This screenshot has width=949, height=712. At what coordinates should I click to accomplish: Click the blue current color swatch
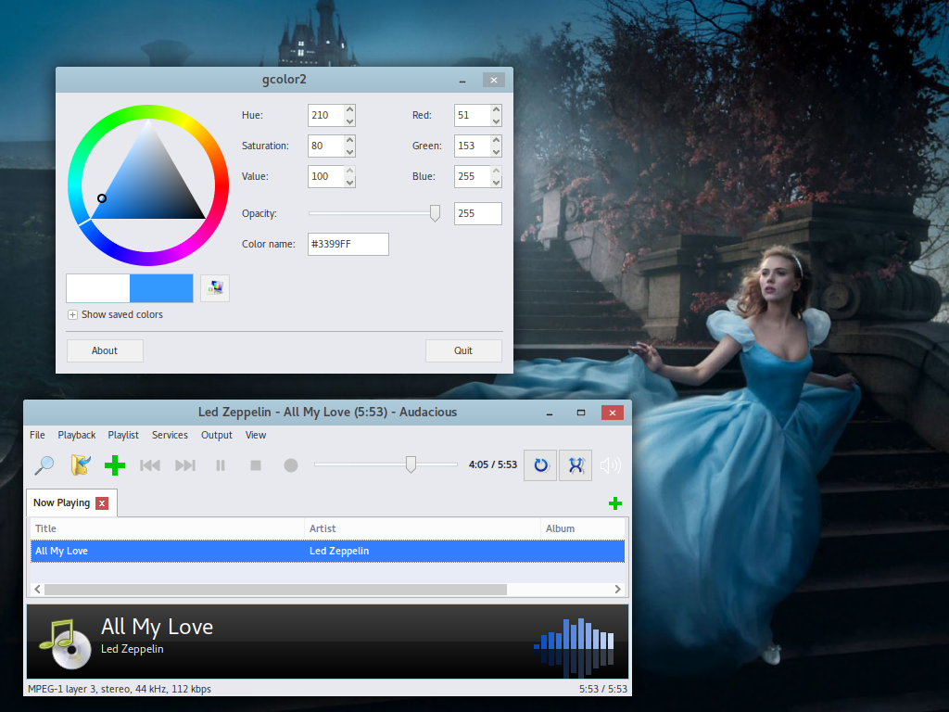[x=161, y=288]
